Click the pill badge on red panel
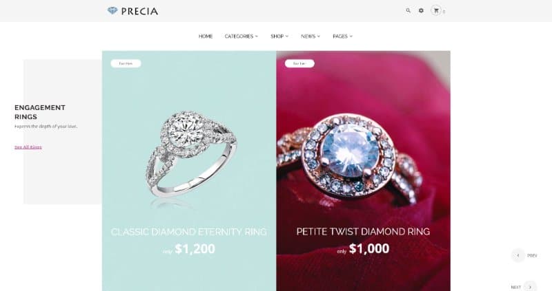552x291 pixels. (299, 63)
